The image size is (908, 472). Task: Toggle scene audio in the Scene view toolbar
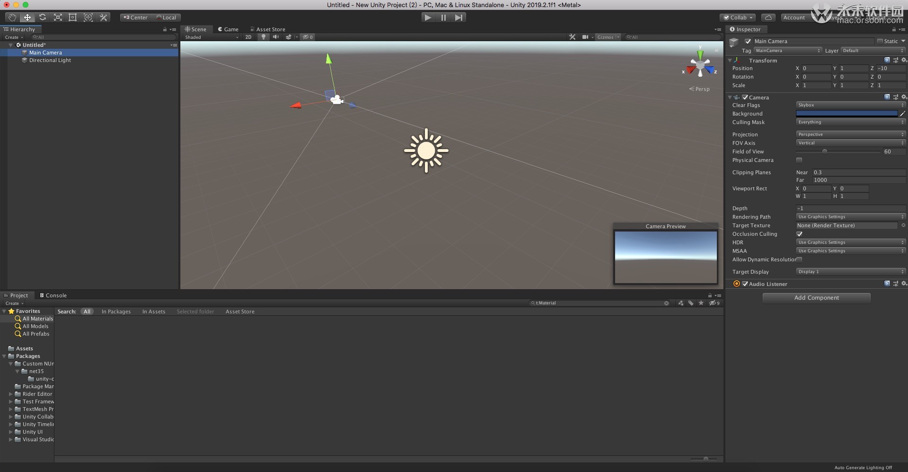pyautogui.click(x=276, y=37)
